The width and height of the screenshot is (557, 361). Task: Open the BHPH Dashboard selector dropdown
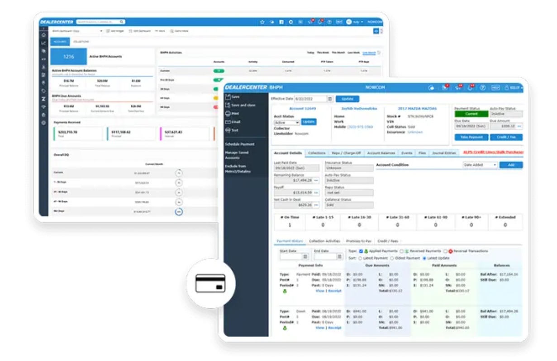77,31
